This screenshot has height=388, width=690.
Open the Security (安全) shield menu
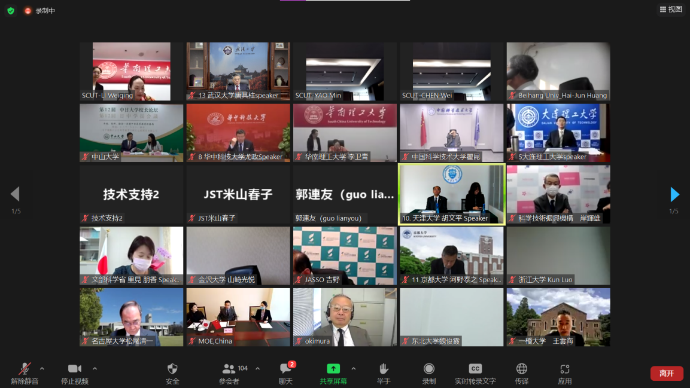coord(172,369)
